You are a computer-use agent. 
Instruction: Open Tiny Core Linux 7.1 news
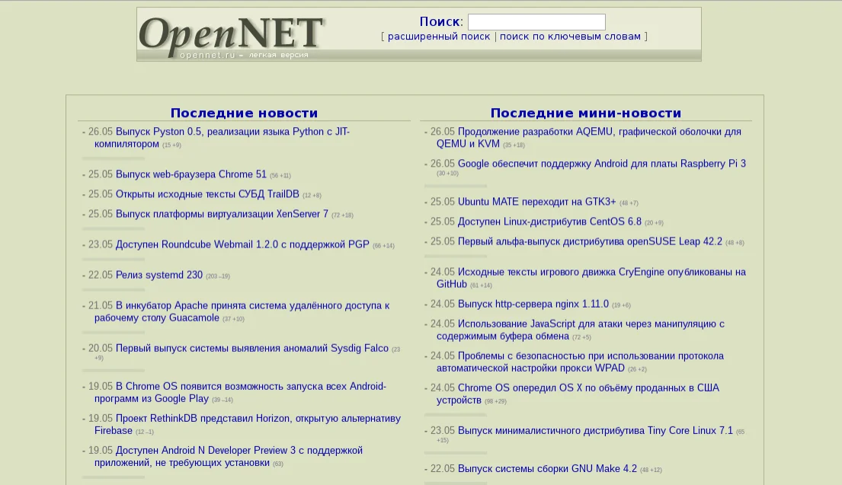point(595,431)
